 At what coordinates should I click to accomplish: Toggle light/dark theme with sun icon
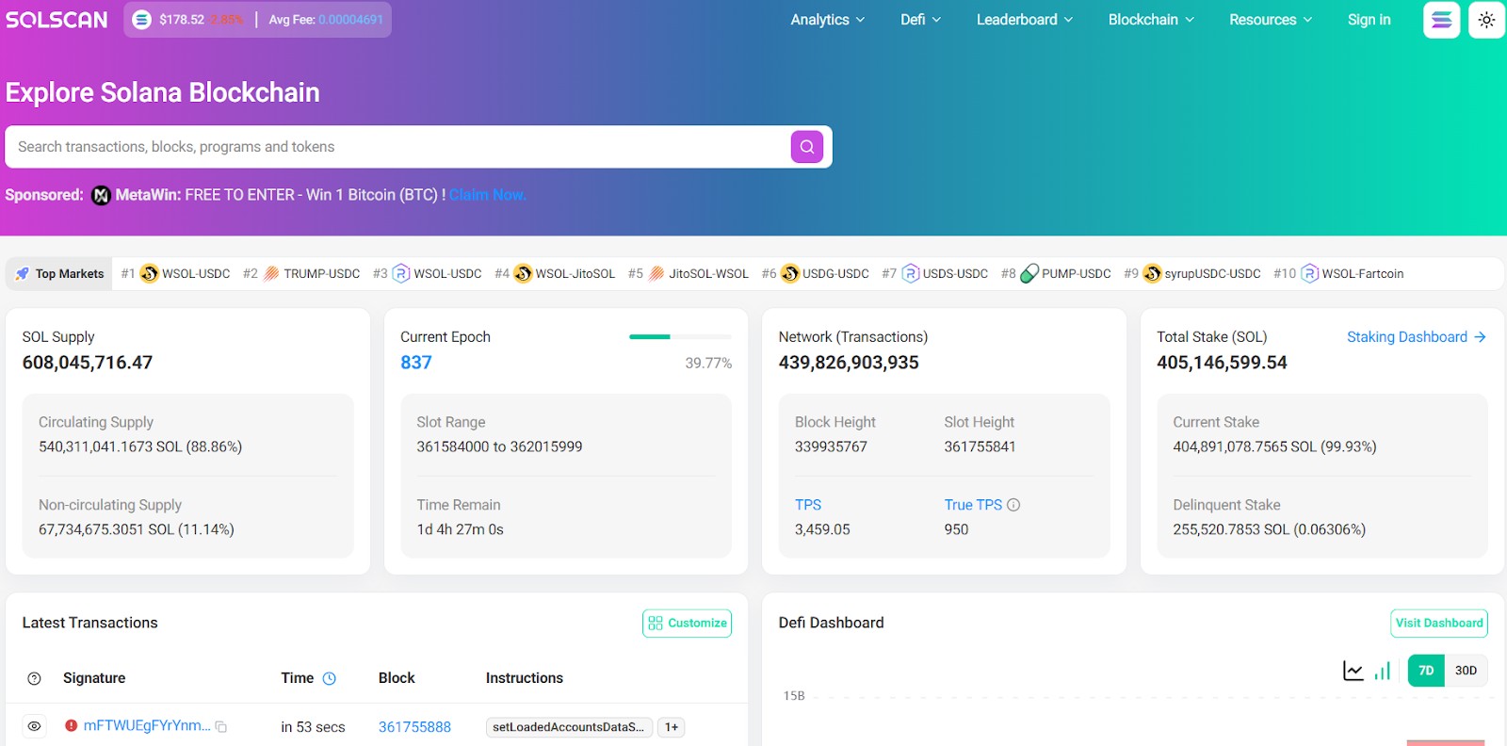tap(1486, 20)
